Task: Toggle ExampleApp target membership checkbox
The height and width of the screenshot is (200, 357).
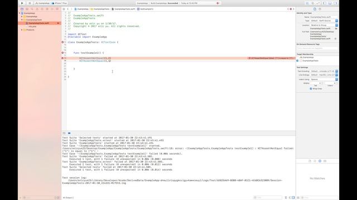Action: coord(298,57)
